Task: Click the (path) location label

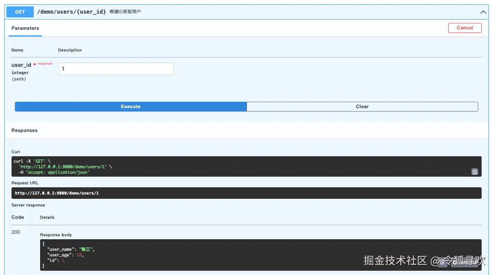Action: point(19,79)
